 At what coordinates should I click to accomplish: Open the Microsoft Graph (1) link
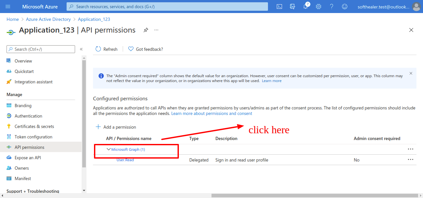point(128,149)
